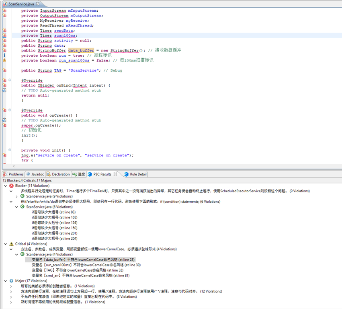
Task: Click the editor's horizontal scrollbar left arrow
Action: coord(14,166)
